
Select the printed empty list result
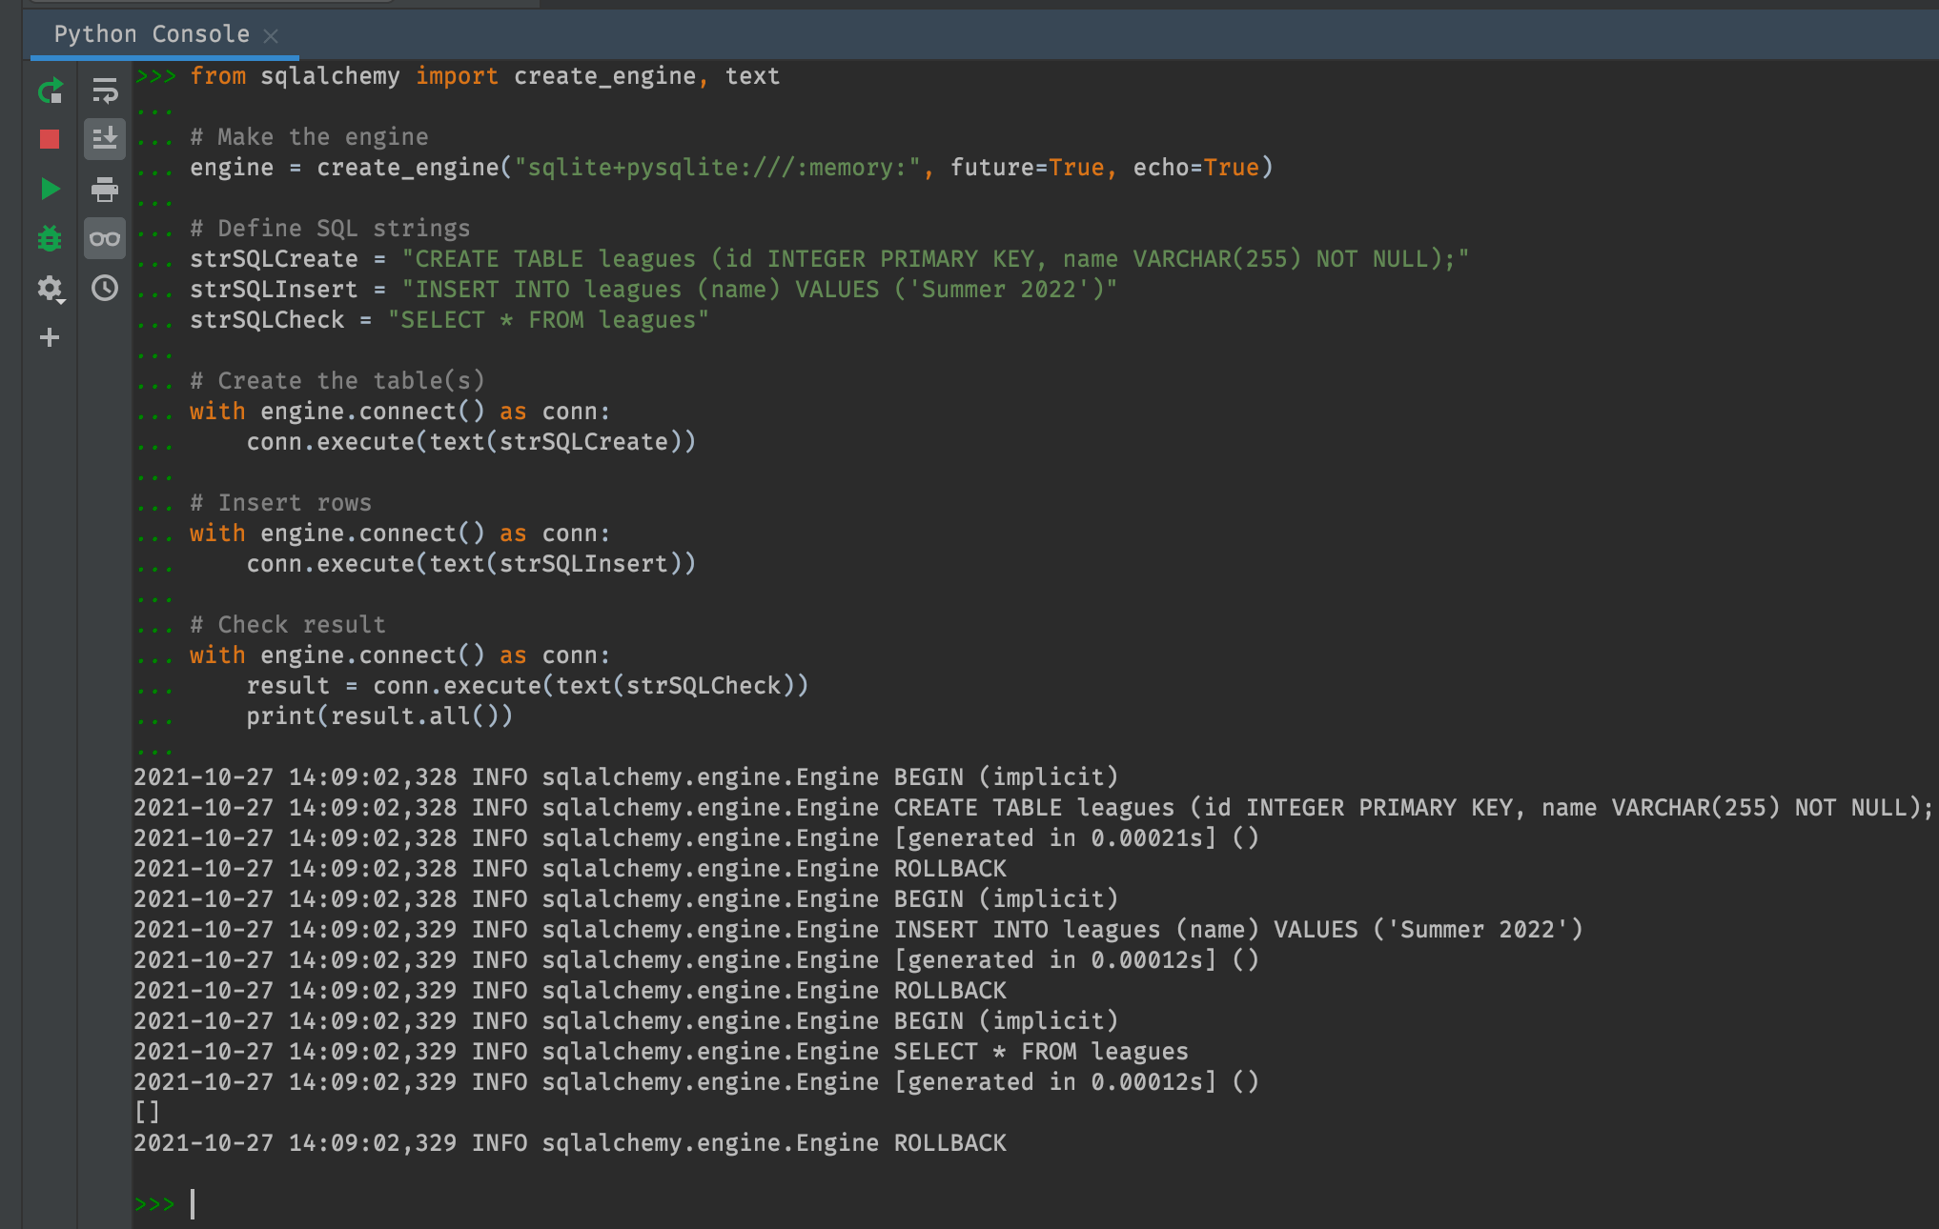point(147,1112)
